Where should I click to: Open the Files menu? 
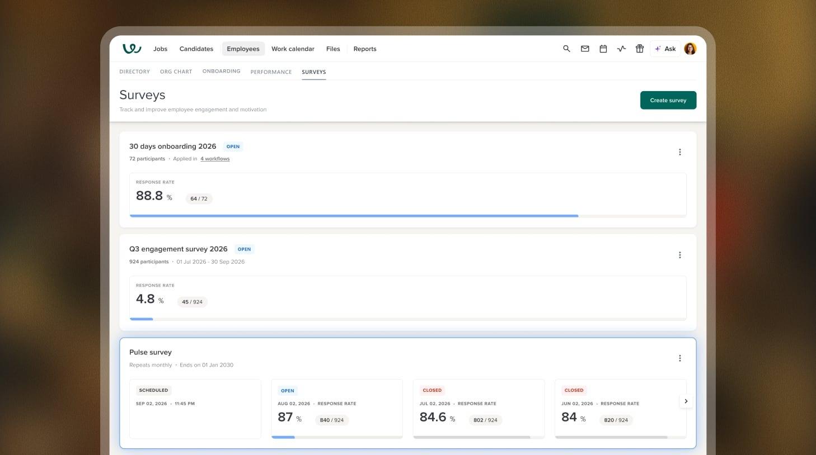coord(333,49)
